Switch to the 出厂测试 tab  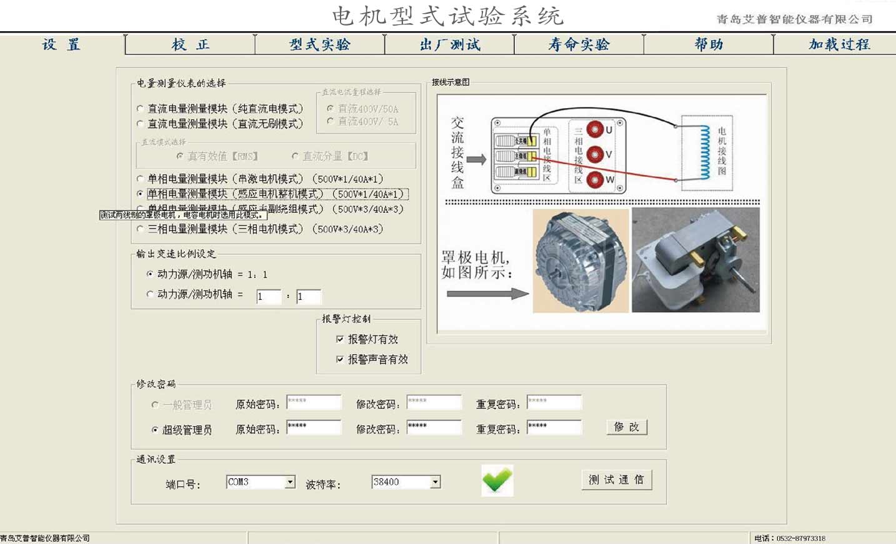tap(450, 44)
